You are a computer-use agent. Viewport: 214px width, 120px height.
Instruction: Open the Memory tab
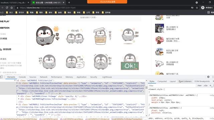[69, 77]
